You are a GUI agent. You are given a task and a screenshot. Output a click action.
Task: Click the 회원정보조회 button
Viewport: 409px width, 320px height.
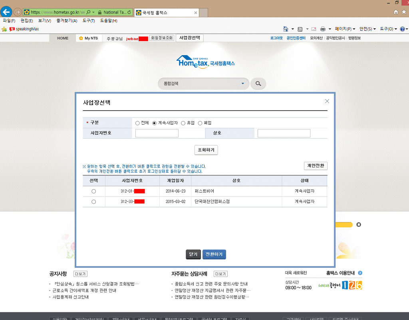point(162,38)
